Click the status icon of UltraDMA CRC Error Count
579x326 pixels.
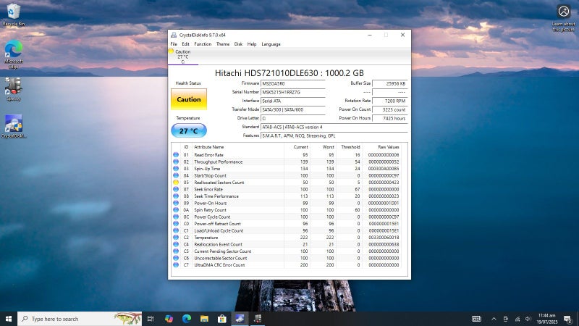176,265
